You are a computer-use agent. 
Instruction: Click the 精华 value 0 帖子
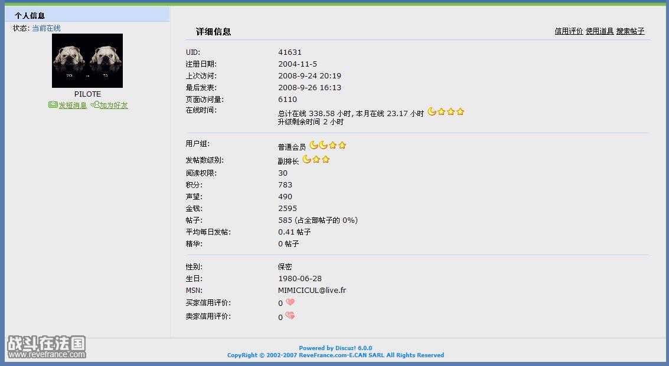point(288,244)
